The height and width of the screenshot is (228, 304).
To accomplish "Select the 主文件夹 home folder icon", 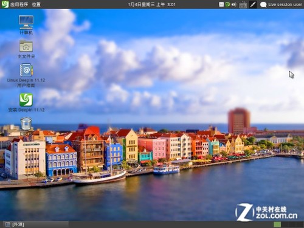I will point(26,49).
